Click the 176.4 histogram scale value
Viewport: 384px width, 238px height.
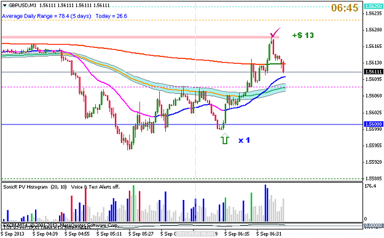370,186
